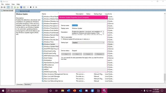Click the Windows Start button
Viewport: 166px width, 93px height.
pyautogui.click(x=3, y=91)
